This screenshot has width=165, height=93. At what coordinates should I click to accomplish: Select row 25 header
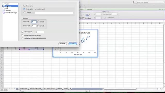(2, 66)
